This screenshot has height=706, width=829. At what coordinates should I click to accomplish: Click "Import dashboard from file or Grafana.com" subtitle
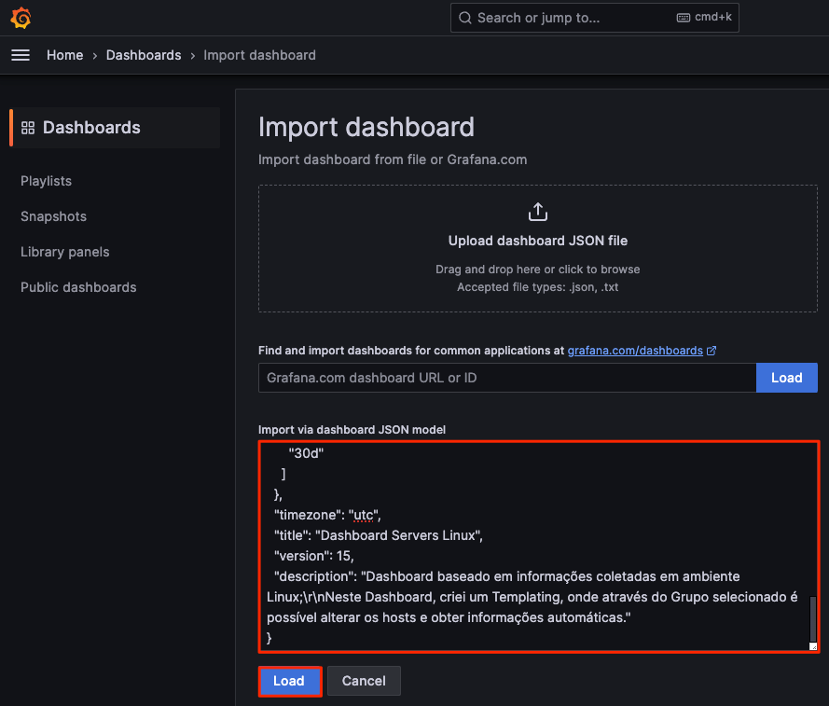(x=393, y=159)
